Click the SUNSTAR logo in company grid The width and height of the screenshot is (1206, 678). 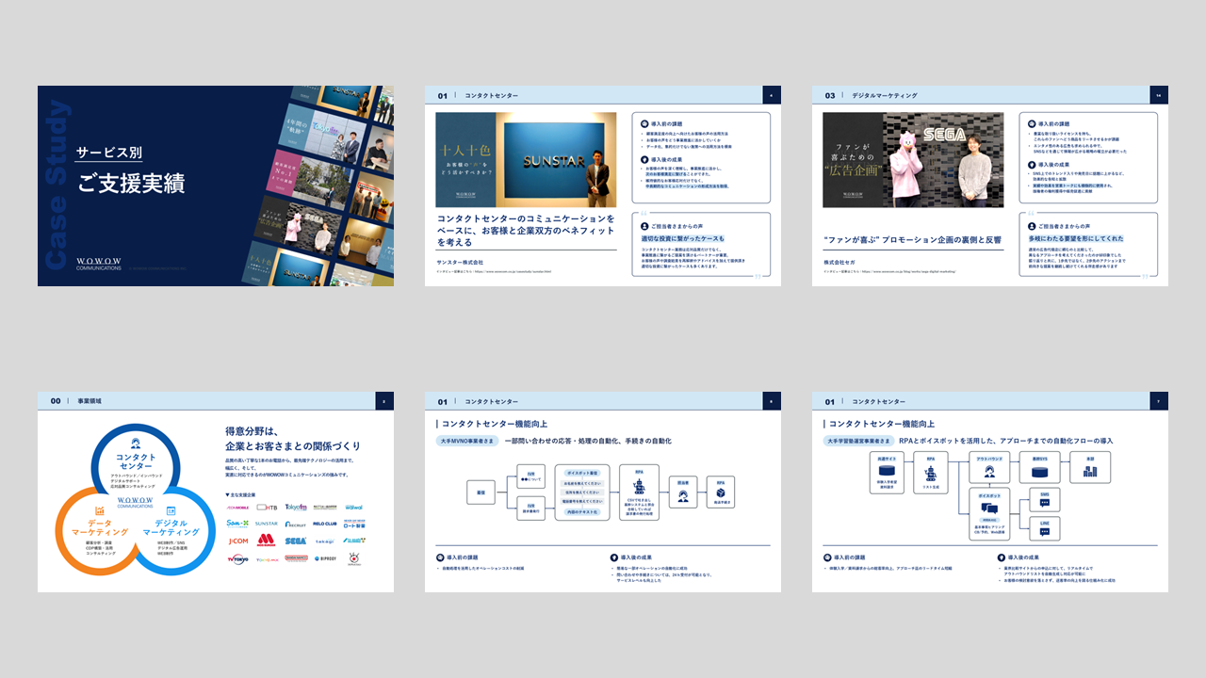(267, 524)
